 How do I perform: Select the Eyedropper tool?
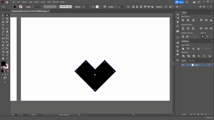(x=3, y=49)
